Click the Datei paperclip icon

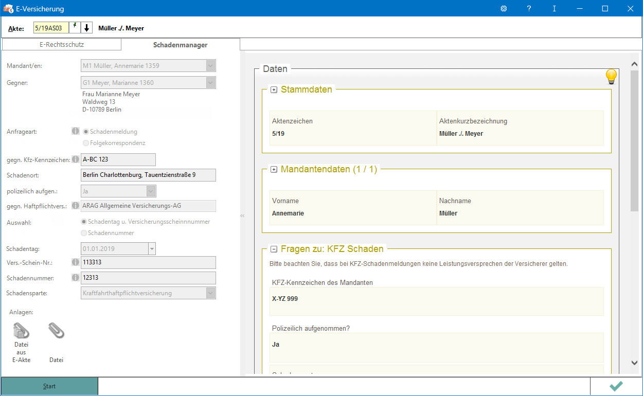56,331
